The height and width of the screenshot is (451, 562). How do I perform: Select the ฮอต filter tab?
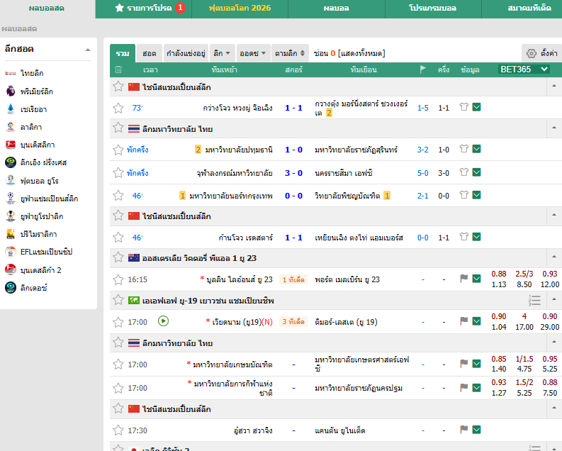(150, 53)
